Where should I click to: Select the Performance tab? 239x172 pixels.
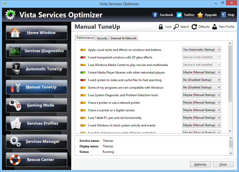coord(85,38)
